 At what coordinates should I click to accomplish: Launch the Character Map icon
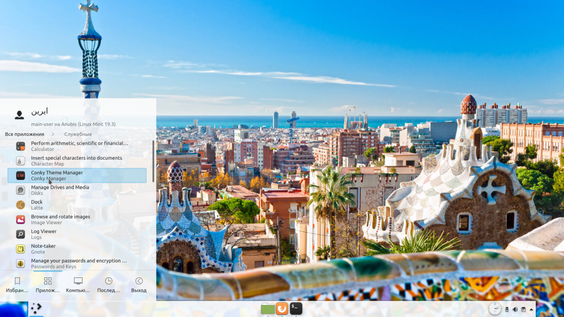pos(20,161)
